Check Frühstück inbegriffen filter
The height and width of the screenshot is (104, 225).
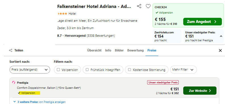click(87, 70)
